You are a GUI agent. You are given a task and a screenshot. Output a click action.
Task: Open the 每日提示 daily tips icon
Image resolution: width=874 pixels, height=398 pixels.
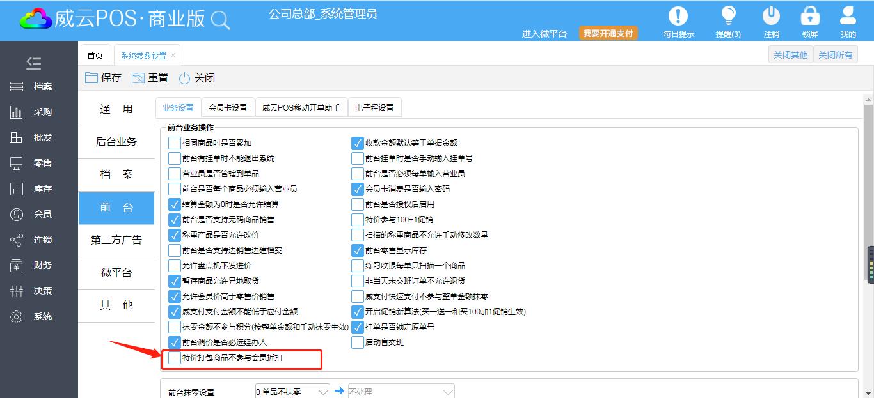(x=678, y=17)
